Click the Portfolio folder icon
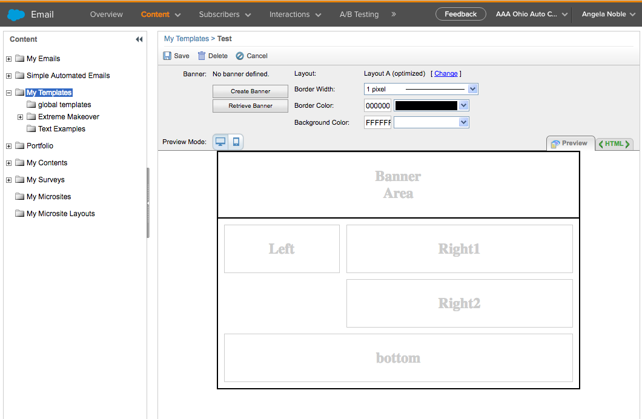 coord(19,145)
